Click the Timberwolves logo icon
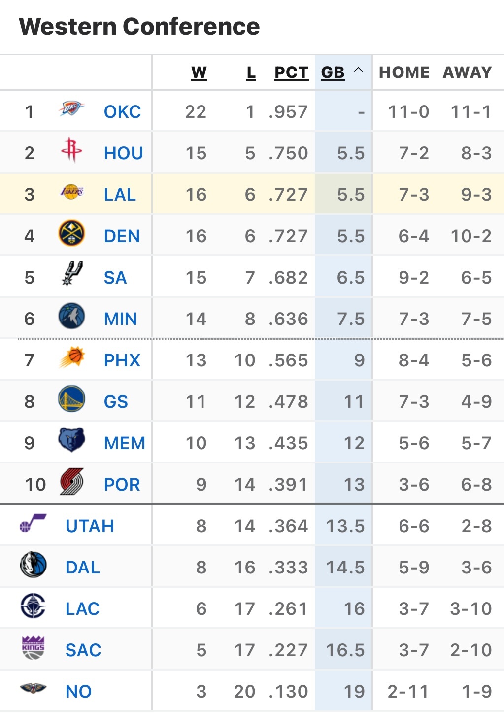 pos(71,316)
